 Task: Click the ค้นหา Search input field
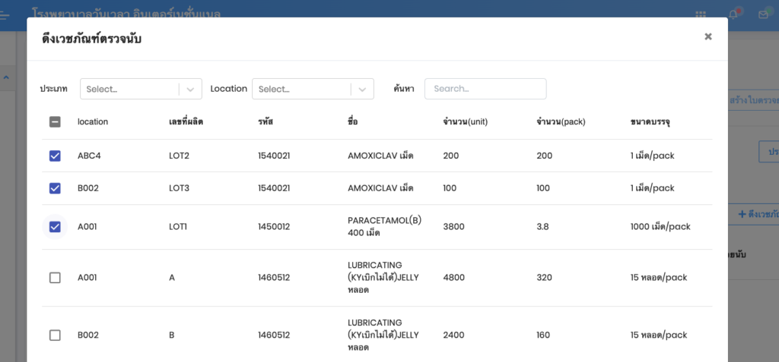485,89
